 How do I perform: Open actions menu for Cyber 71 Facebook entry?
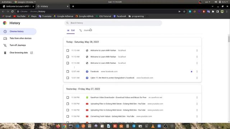(x=197, y=78)
